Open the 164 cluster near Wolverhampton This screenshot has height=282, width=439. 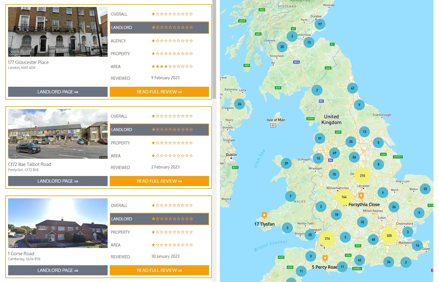point(344,197)
